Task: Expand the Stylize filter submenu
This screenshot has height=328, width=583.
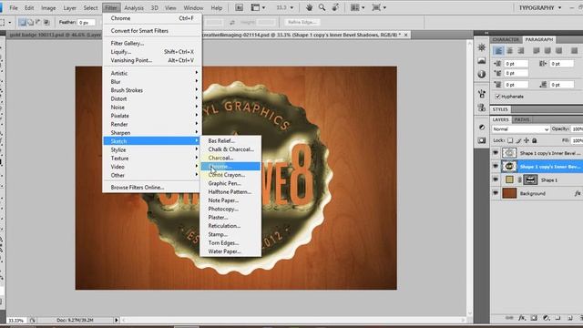Action: (x=152, y=149)
